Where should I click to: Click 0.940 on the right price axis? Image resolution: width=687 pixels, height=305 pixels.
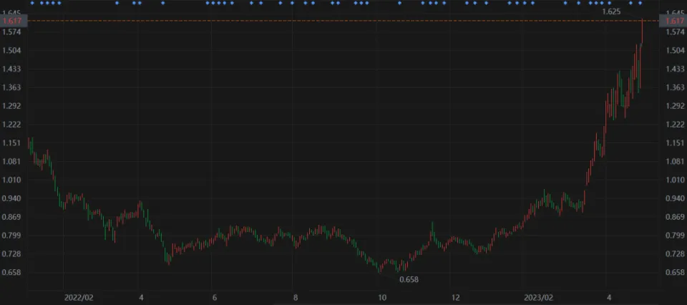pos(674,198)
